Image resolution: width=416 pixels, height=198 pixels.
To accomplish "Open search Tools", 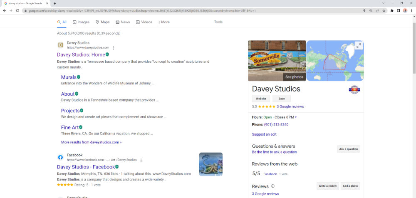I will pos(218,22).
